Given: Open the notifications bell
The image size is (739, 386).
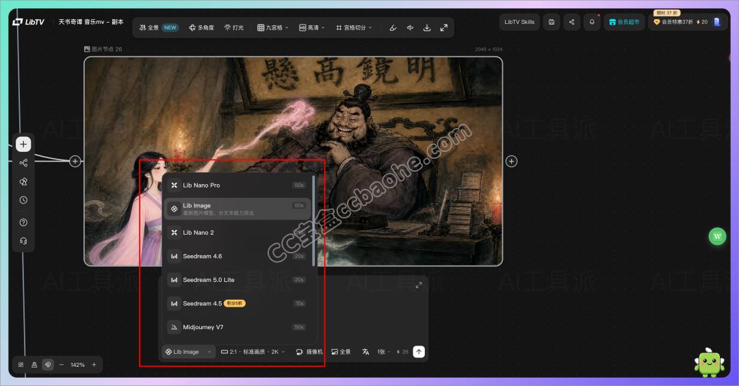Looking at the screenshot, I should (x=592, y=22).
